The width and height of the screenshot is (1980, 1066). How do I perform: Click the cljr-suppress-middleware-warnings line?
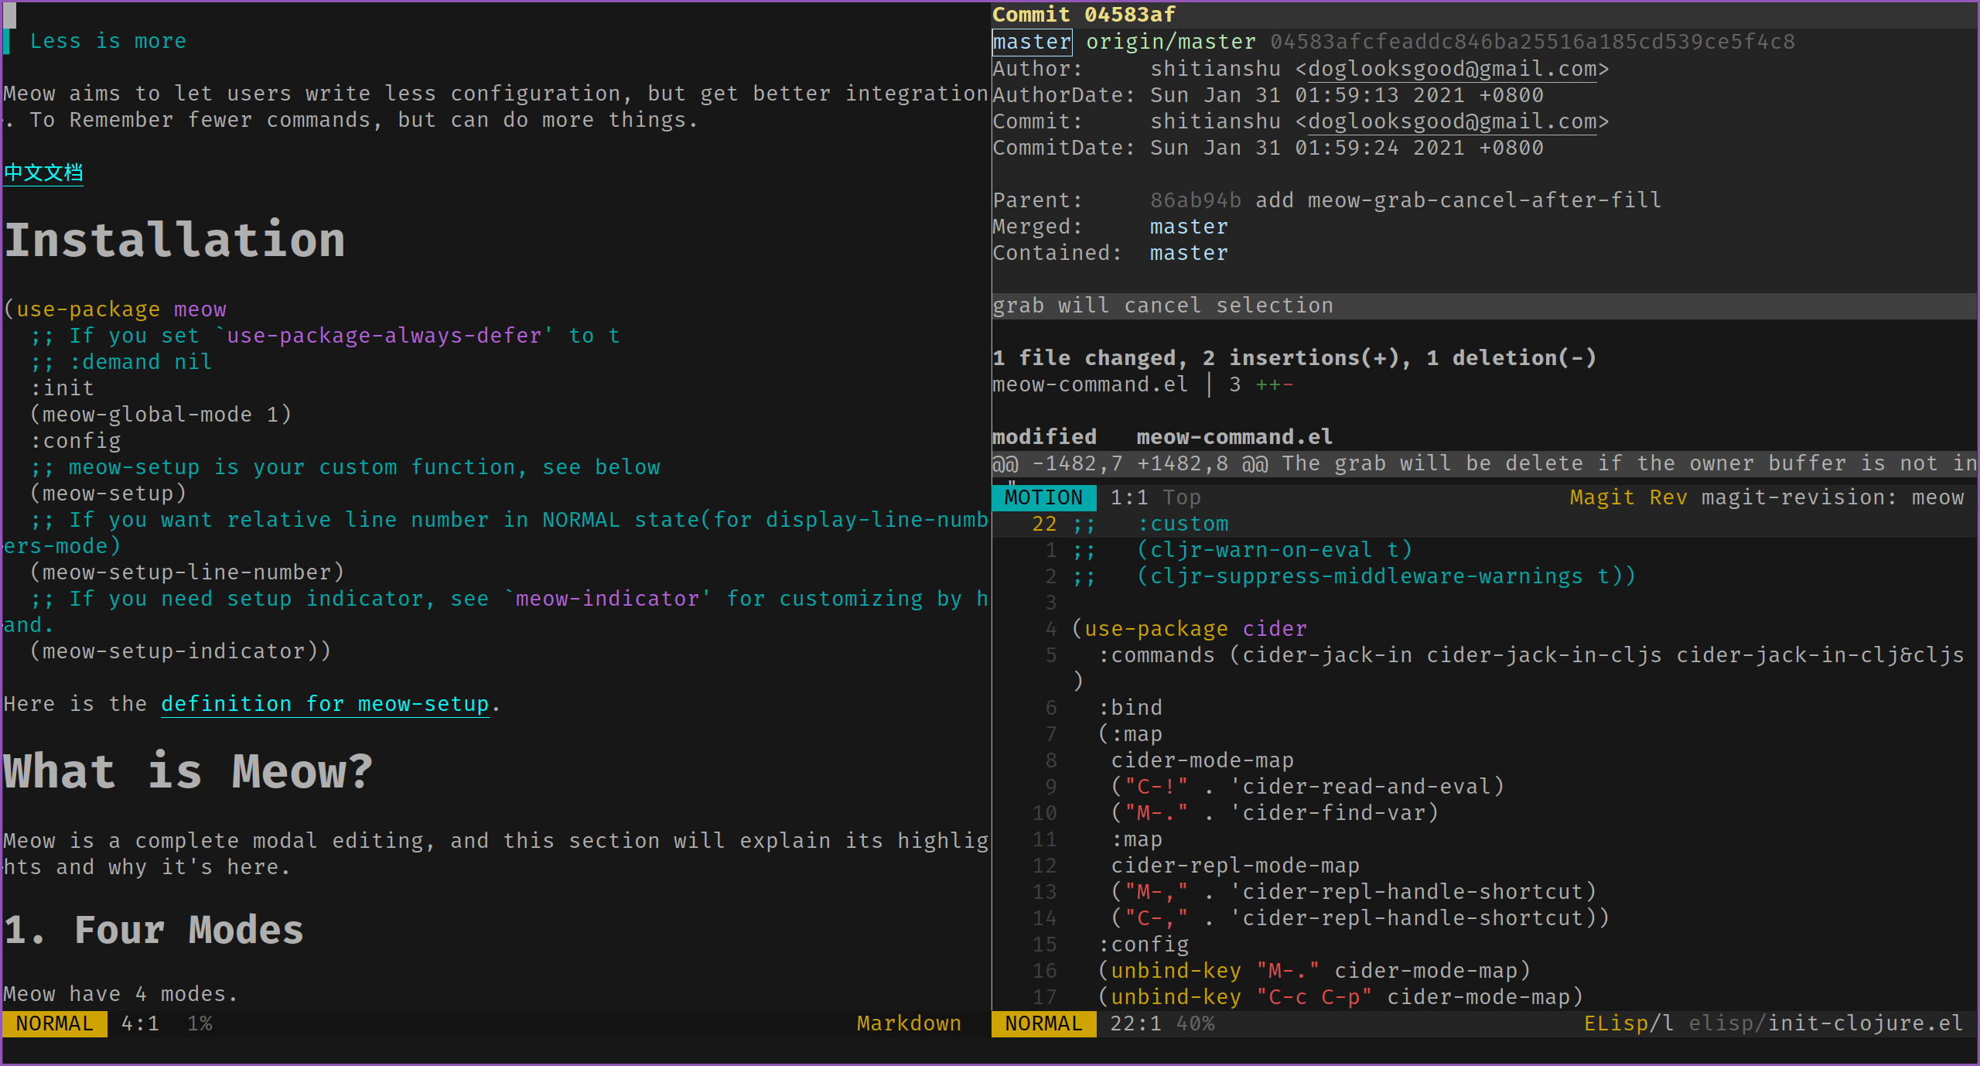(x=1354, y=576)
